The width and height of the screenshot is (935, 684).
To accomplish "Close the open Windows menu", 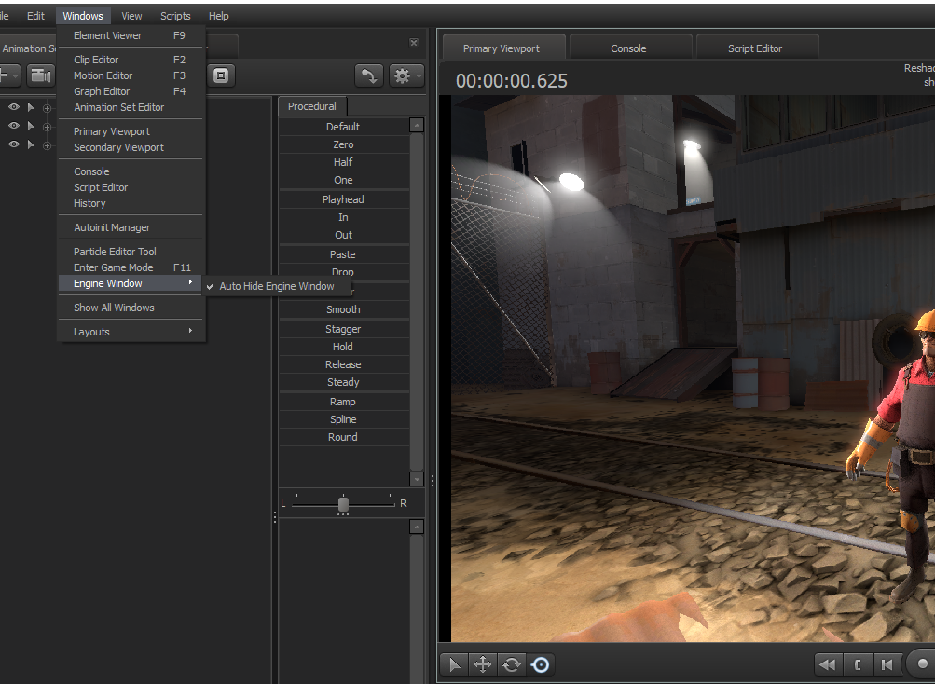I will click(83, 16).
